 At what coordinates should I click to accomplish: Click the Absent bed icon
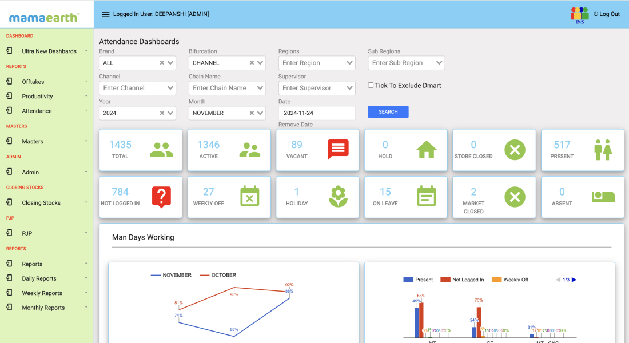pyautogui.click(x=603, y=197)
